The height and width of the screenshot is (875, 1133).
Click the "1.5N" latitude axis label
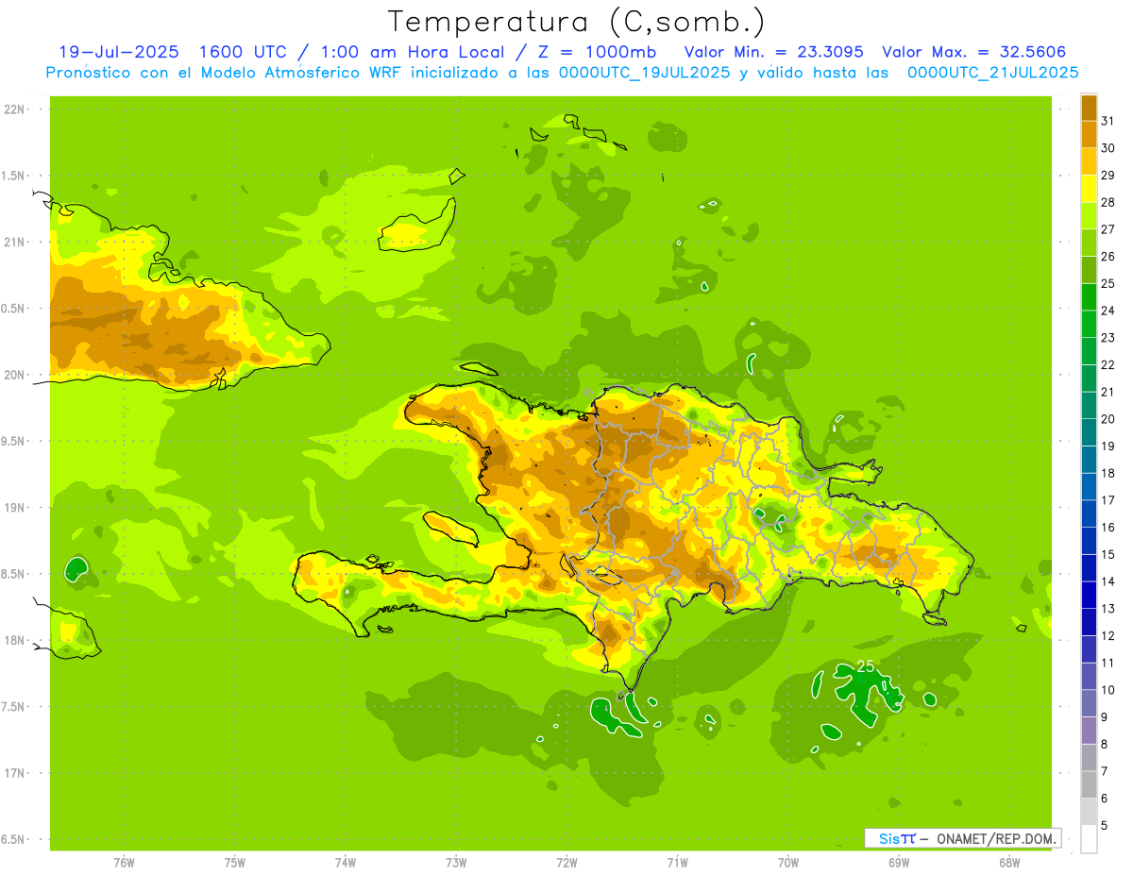pos(13,176)
